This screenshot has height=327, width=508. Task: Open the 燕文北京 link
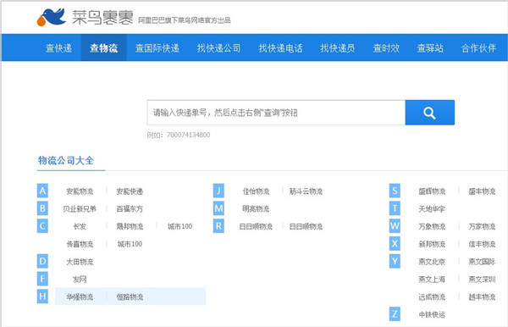point(432,262)
